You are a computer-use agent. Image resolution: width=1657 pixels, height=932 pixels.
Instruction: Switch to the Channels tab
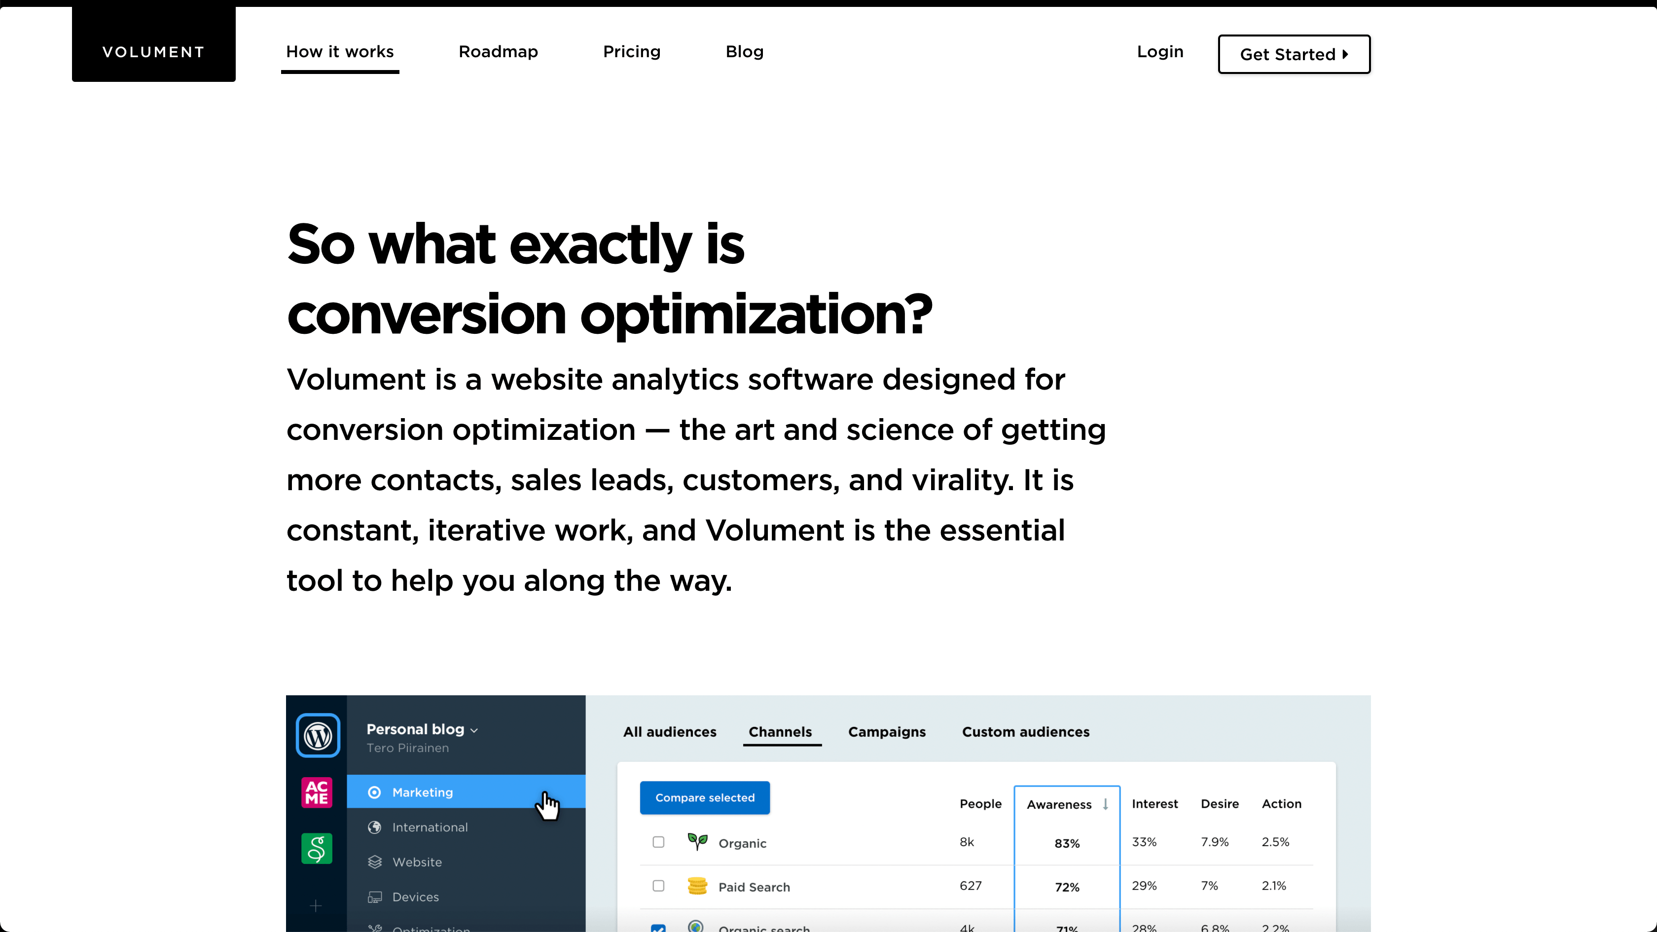pos(780,732)
